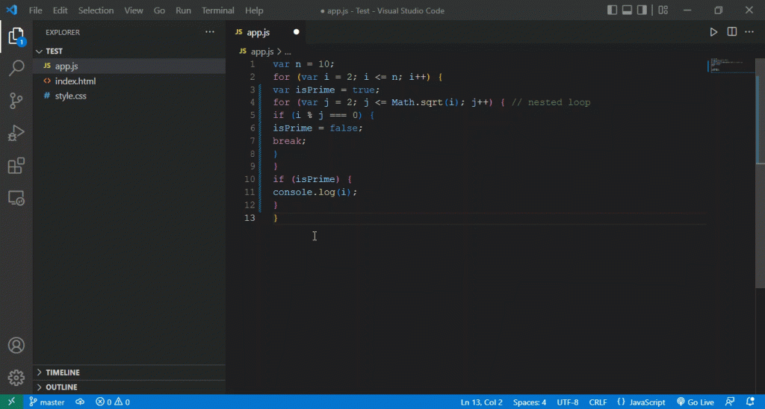The width and height of the screenshot is (765, 409).
Task: Change encoding via UTF-8
Action: [x=568, y=402]
